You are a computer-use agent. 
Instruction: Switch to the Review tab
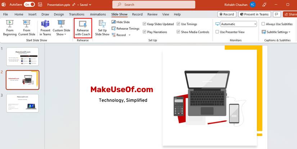coord(153,14)
